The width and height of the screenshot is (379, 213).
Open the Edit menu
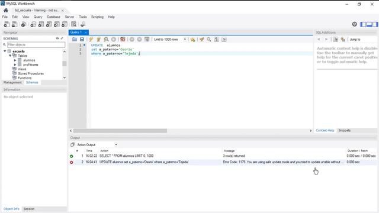(x=15, y=17)
